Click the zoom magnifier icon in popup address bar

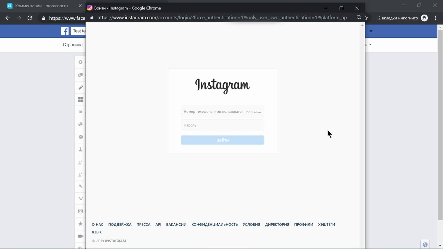click(x=359, y=18)
